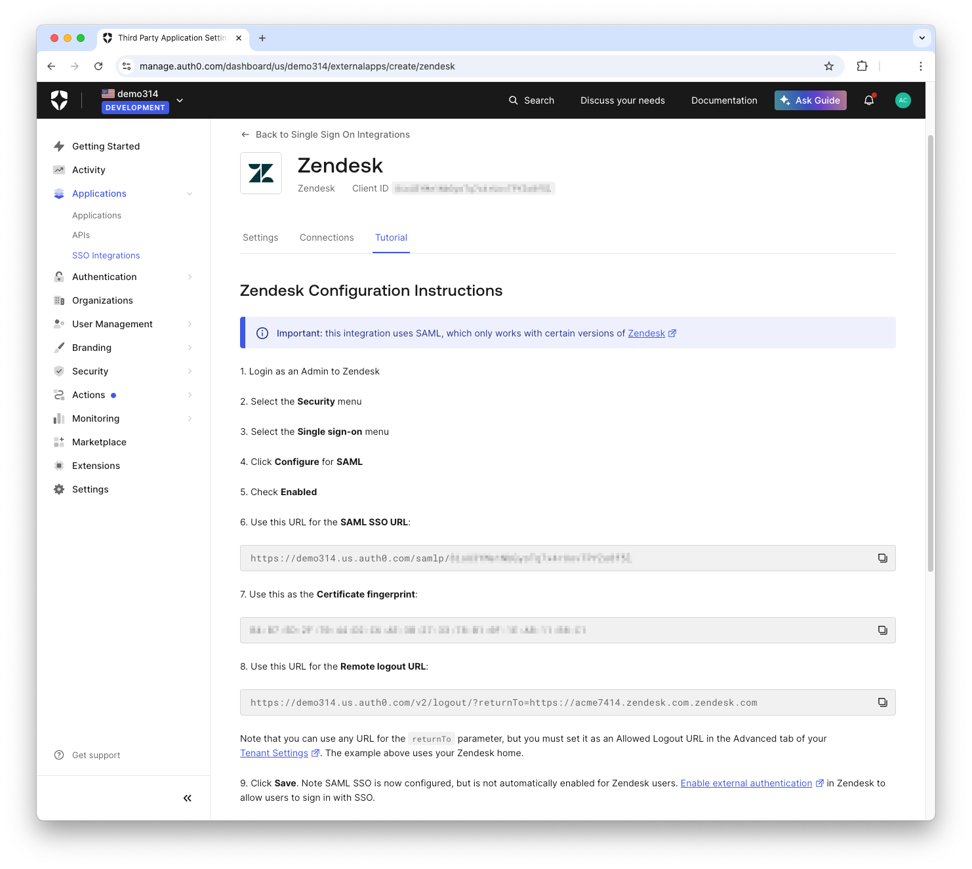
Task: Open the Activity page
Action: click(x=89, y=170)
